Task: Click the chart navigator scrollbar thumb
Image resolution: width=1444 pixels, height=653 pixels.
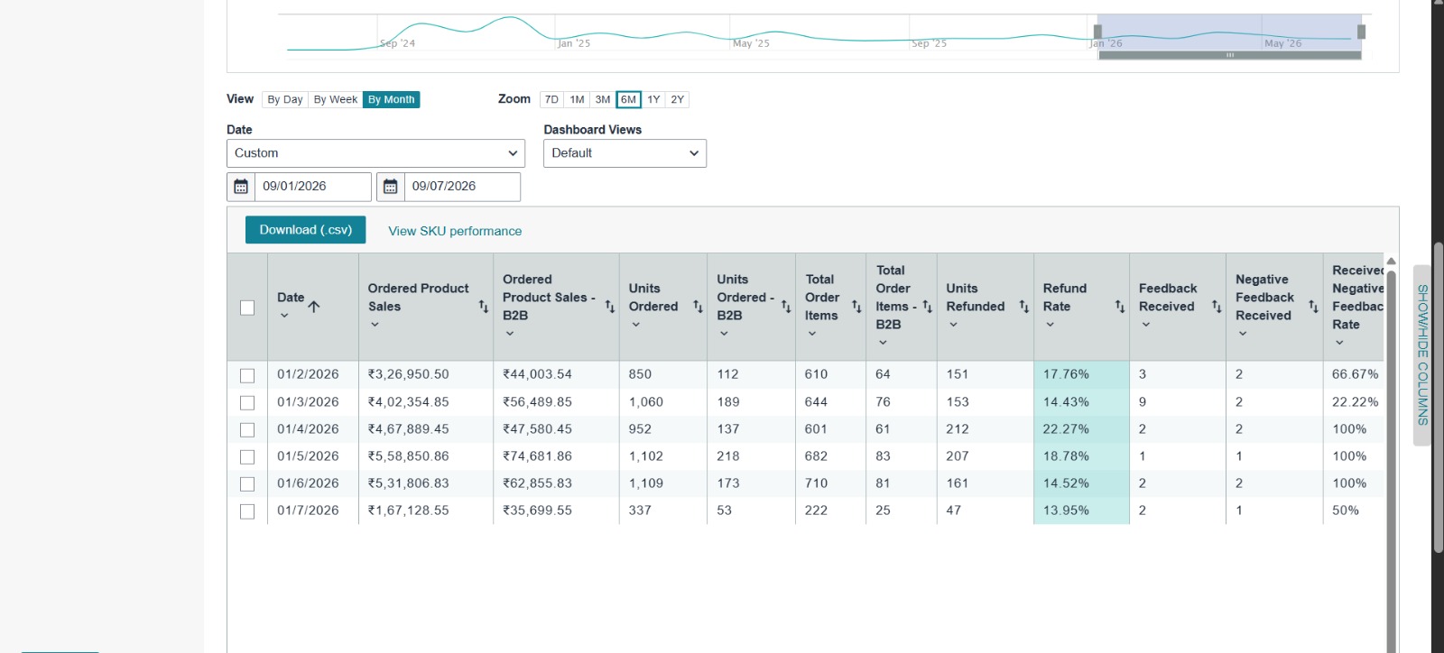Action: [1229, 55]
